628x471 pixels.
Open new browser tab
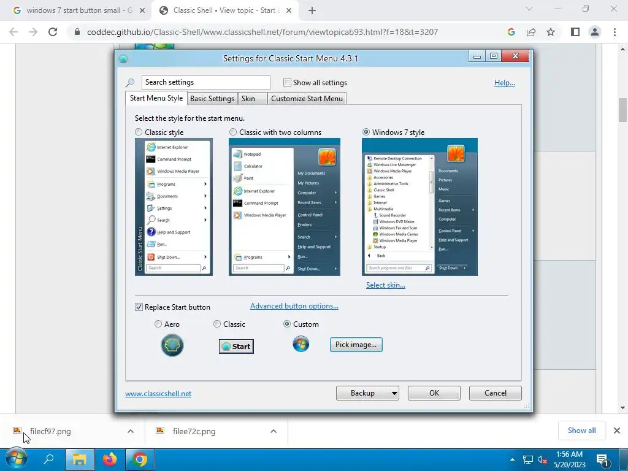point(312,11)
